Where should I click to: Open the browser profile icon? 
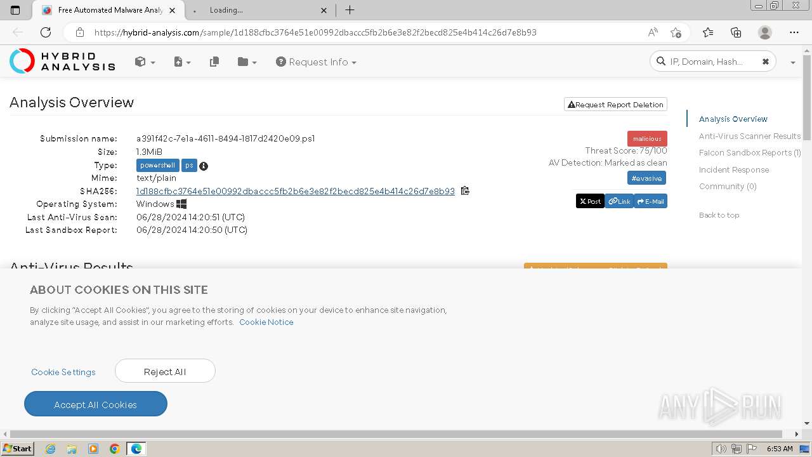765,32
